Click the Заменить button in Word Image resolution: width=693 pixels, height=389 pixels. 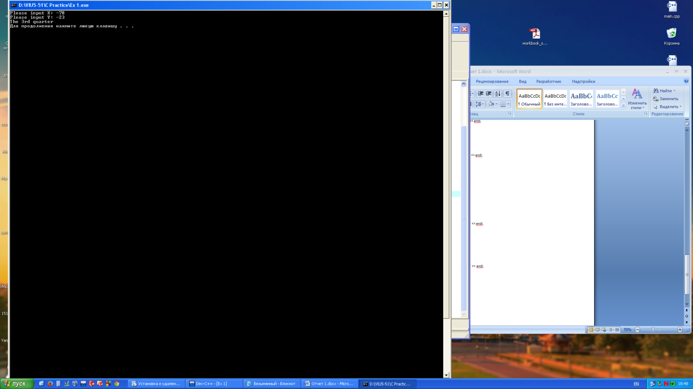665,99
